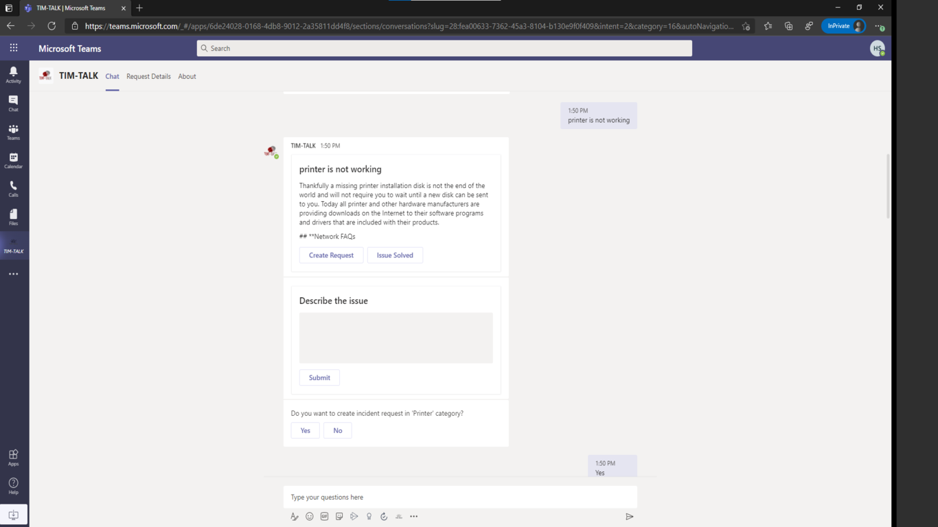Click the browser feedback icon
938x527 pixels.
(809, 26)
